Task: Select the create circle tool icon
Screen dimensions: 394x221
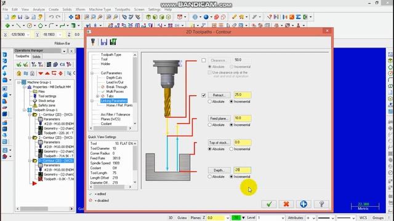Action: tap(30, 26)
